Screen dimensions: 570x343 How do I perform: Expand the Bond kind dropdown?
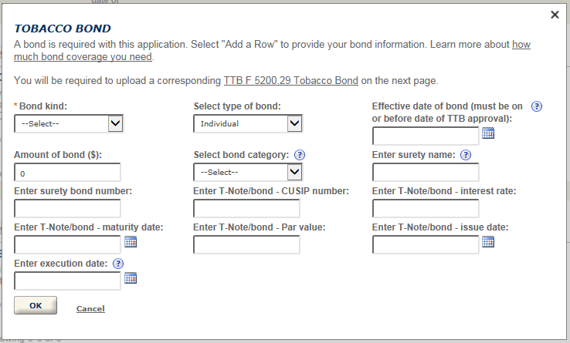click(x=69, y=123)
